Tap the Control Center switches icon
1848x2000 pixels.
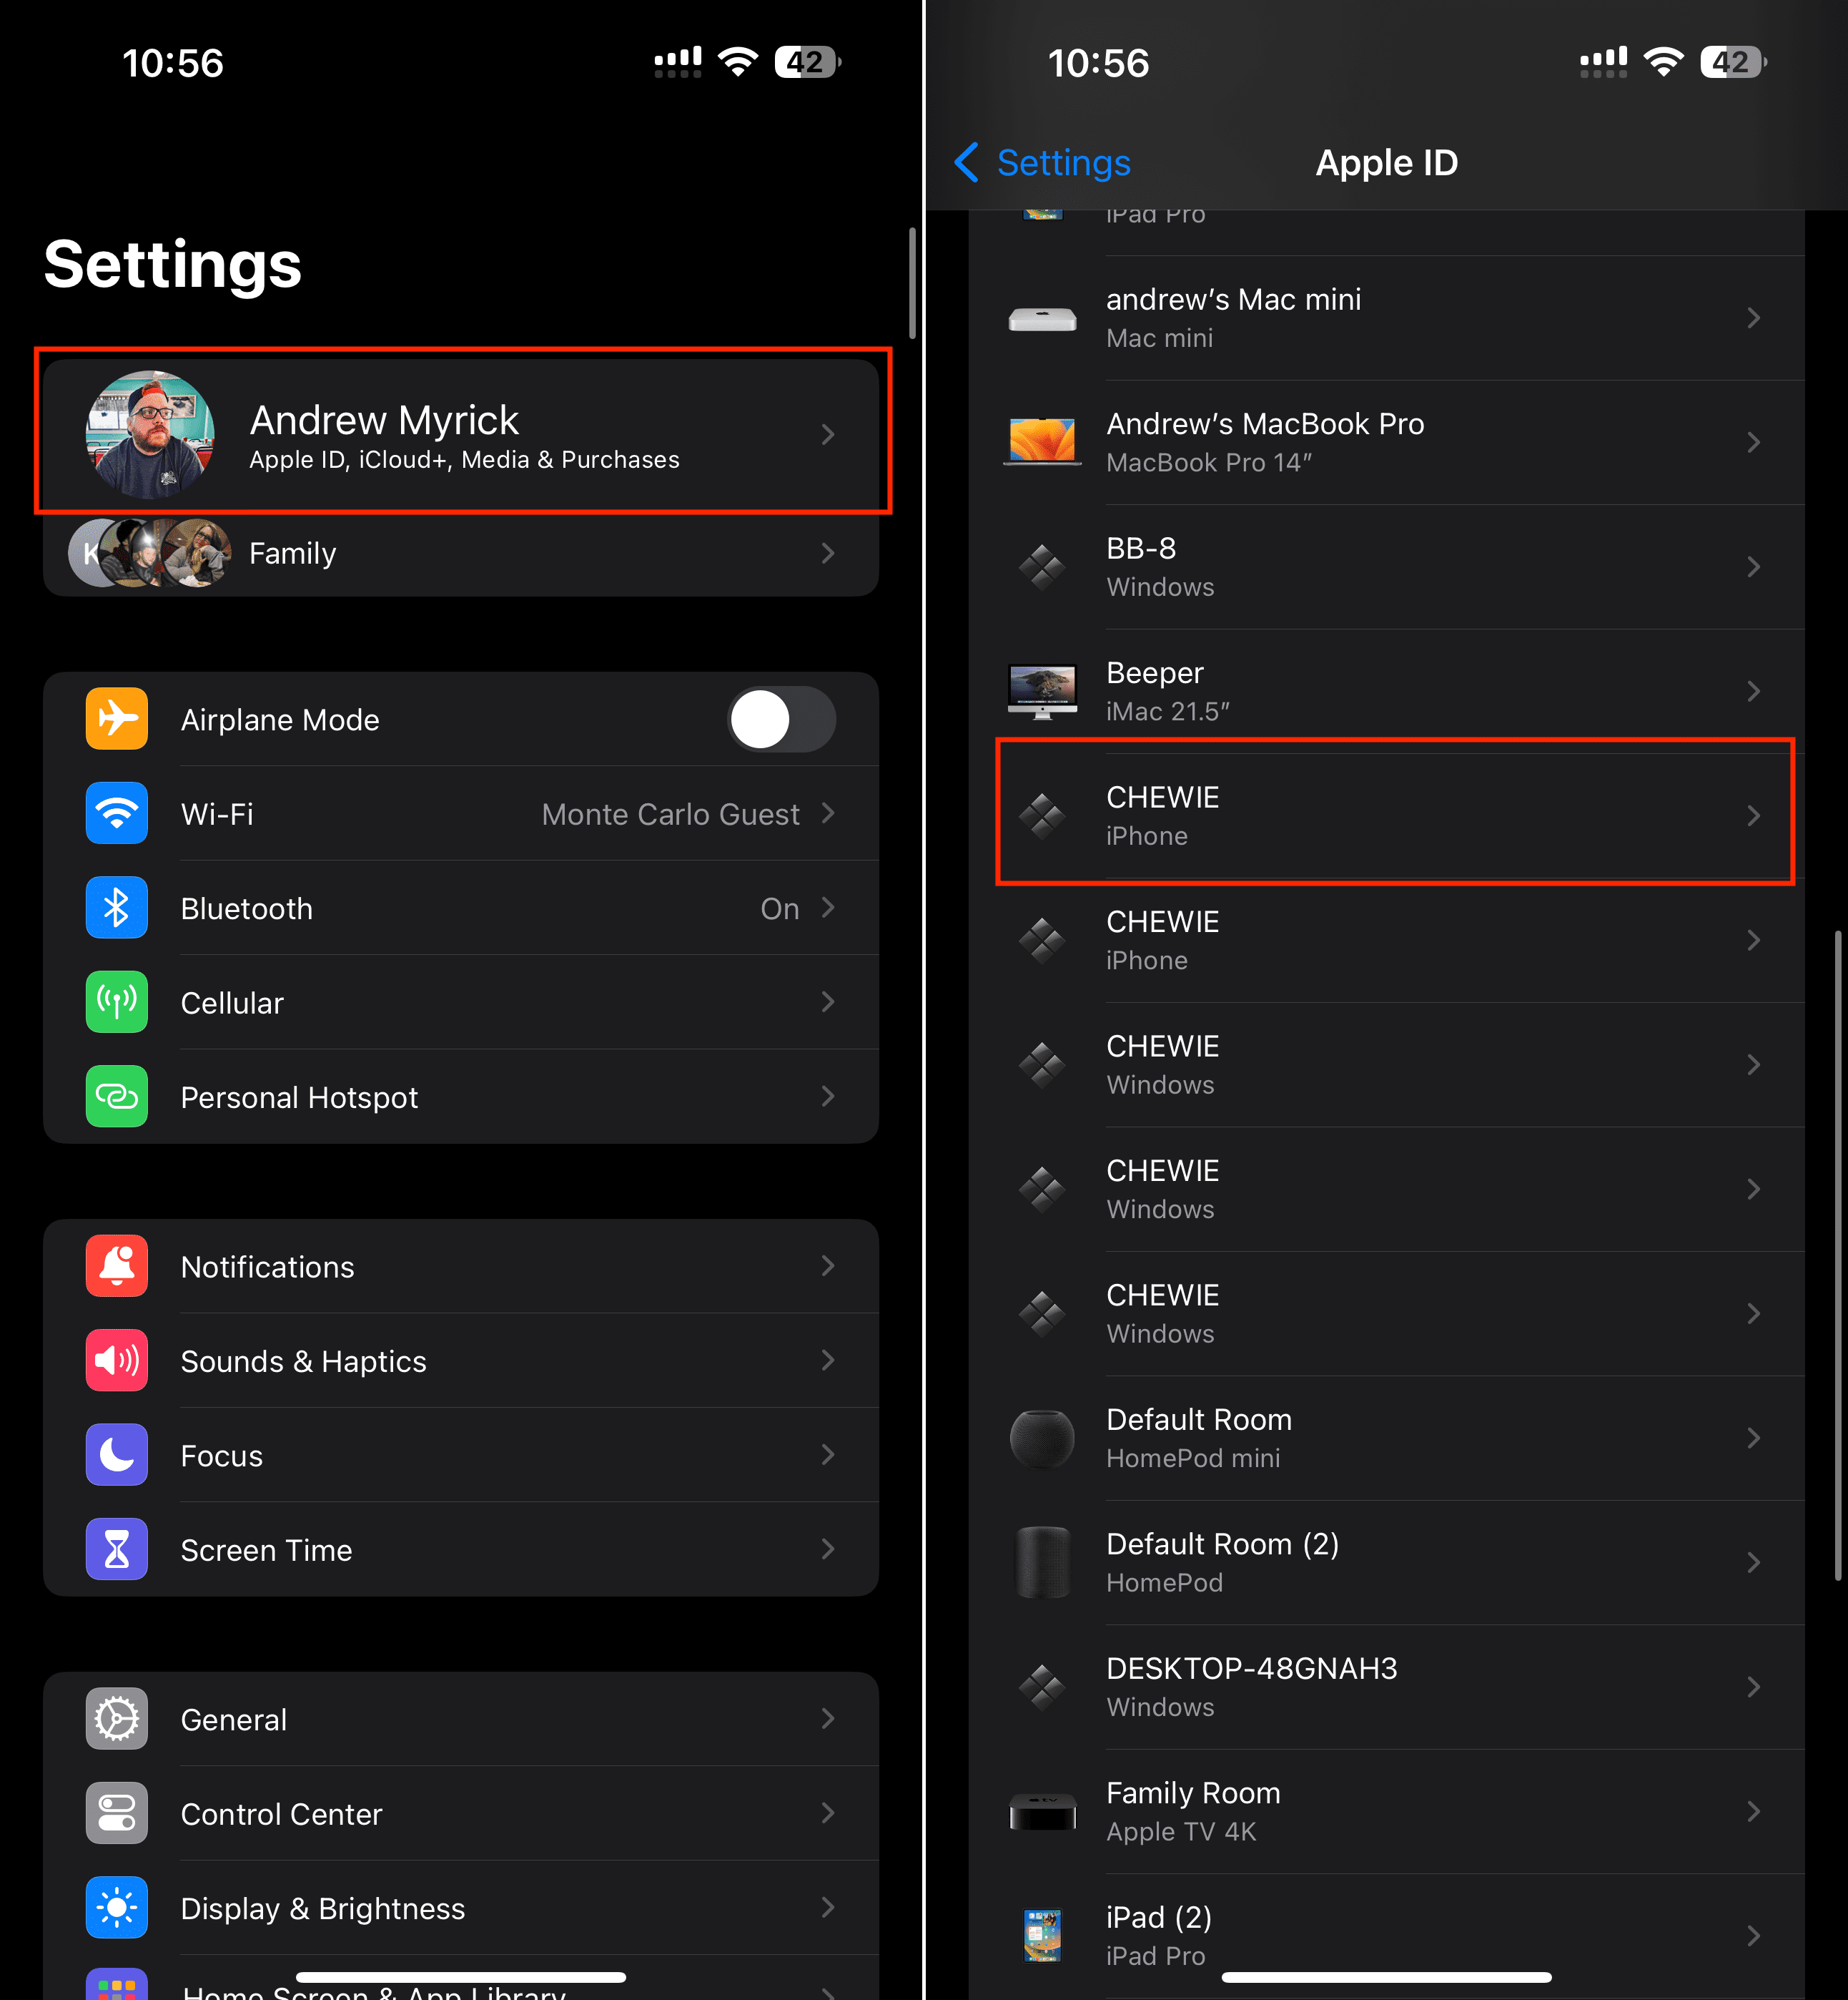(117, 1813)
